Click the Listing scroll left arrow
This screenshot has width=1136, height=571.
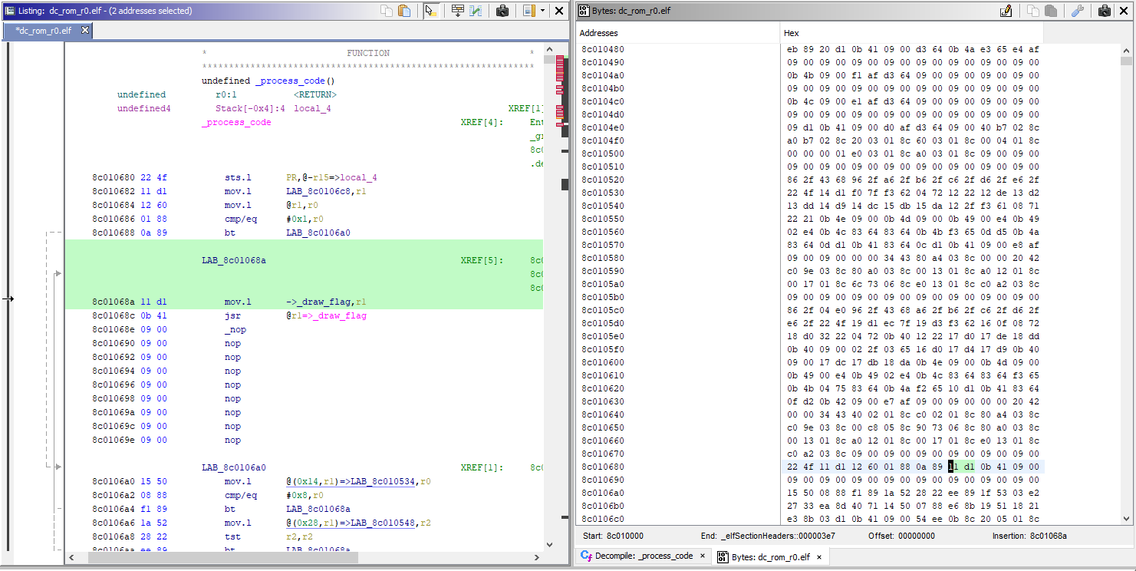coord(70,557)
